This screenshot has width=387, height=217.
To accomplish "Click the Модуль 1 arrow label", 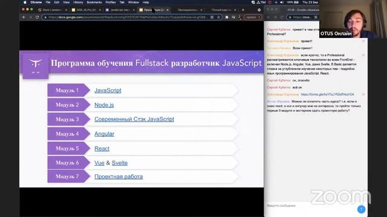I will click(68, 90).
